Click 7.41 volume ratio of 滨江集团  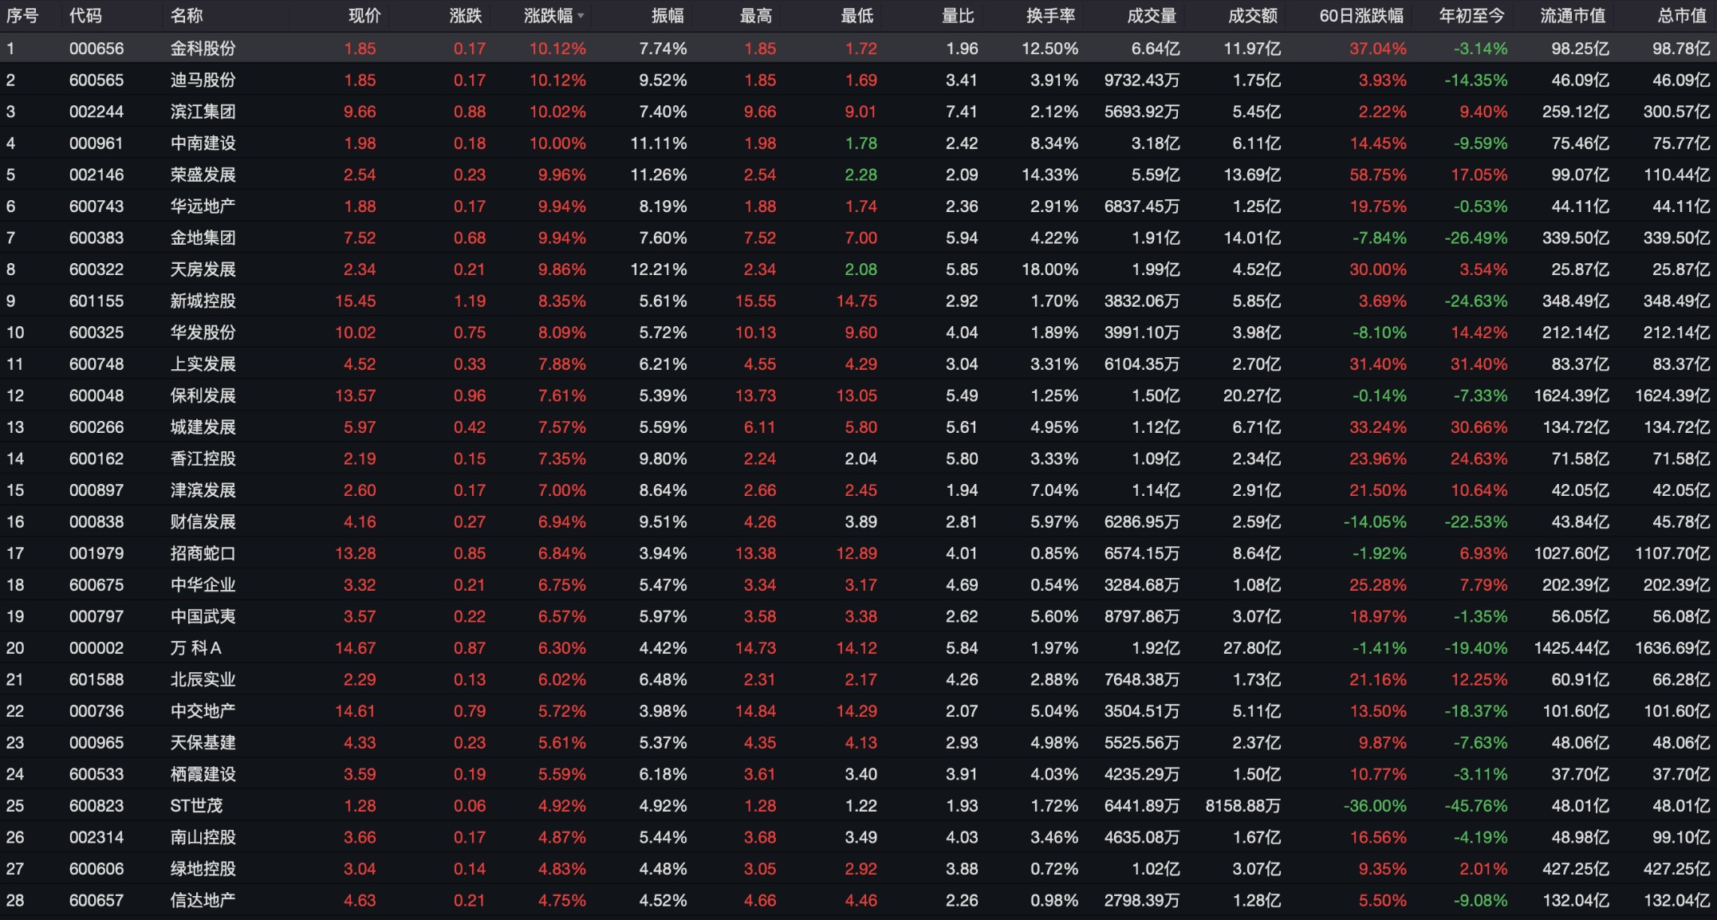(962, 112)
